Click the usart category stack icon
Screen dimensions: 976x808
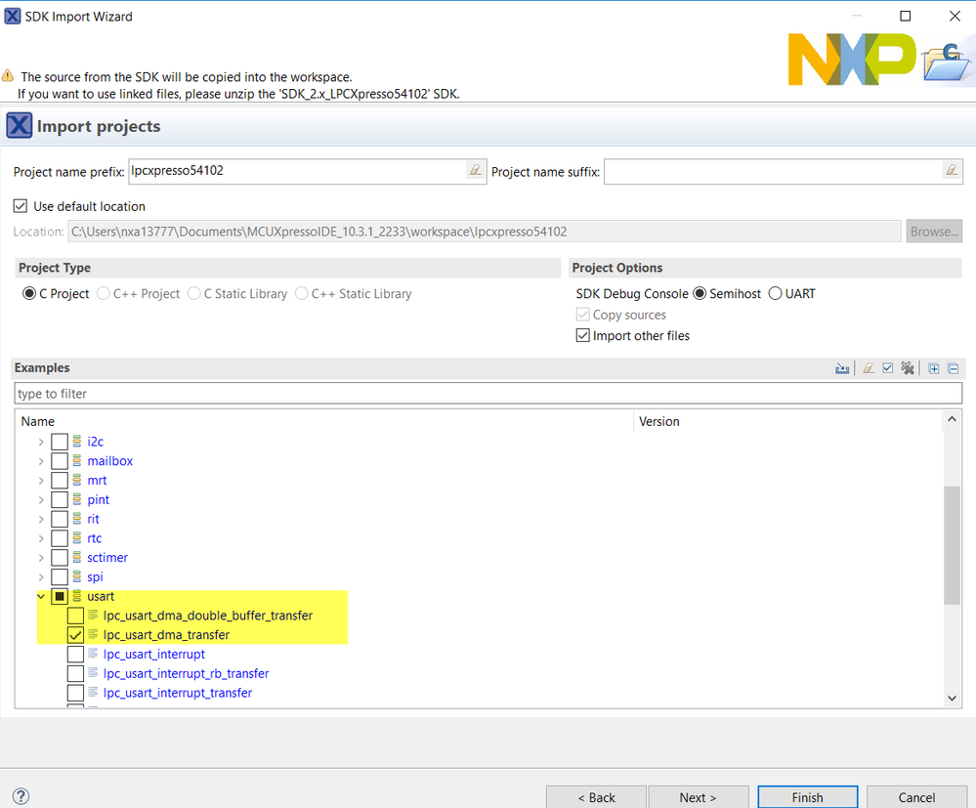76,596
